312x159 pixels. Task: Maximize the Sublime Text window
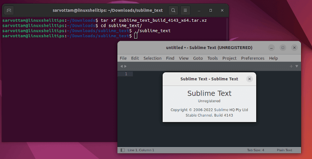coord(283,47)
